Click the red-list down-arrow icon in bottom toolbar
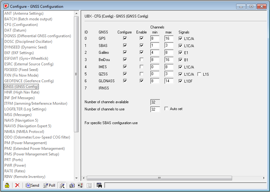Screen dimensions: 270x192 pyautogui.click(x=80, y=185)
